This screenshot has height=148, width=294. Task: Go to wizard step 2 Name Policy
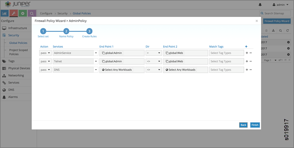(66, 31)
